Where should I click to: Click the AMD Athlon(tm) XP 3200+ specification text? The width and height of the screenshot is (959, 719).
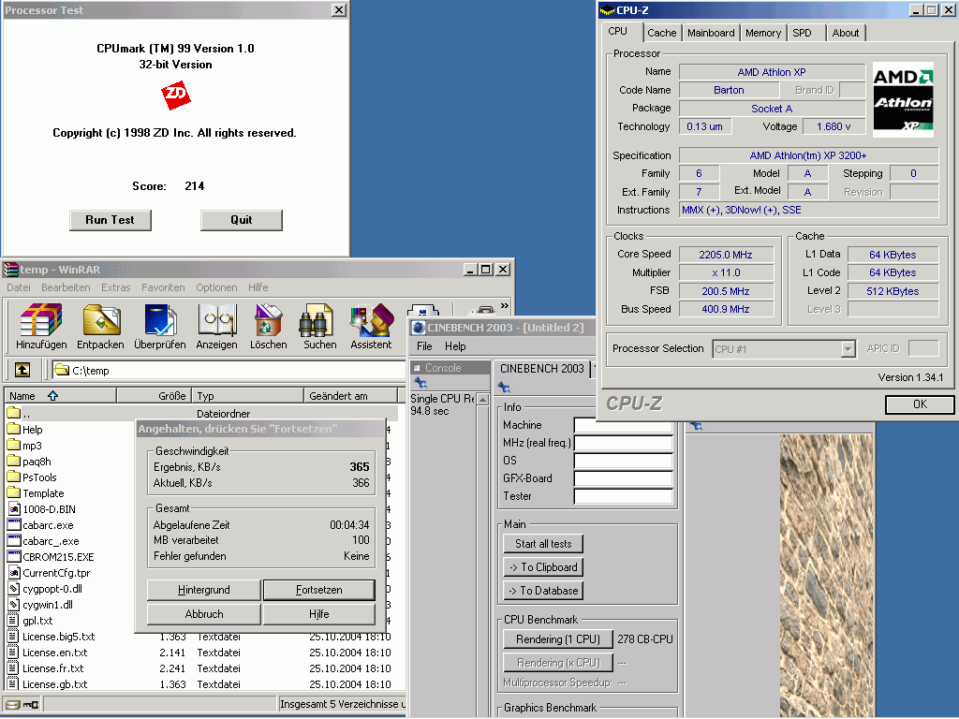click(x=808, y=155)
